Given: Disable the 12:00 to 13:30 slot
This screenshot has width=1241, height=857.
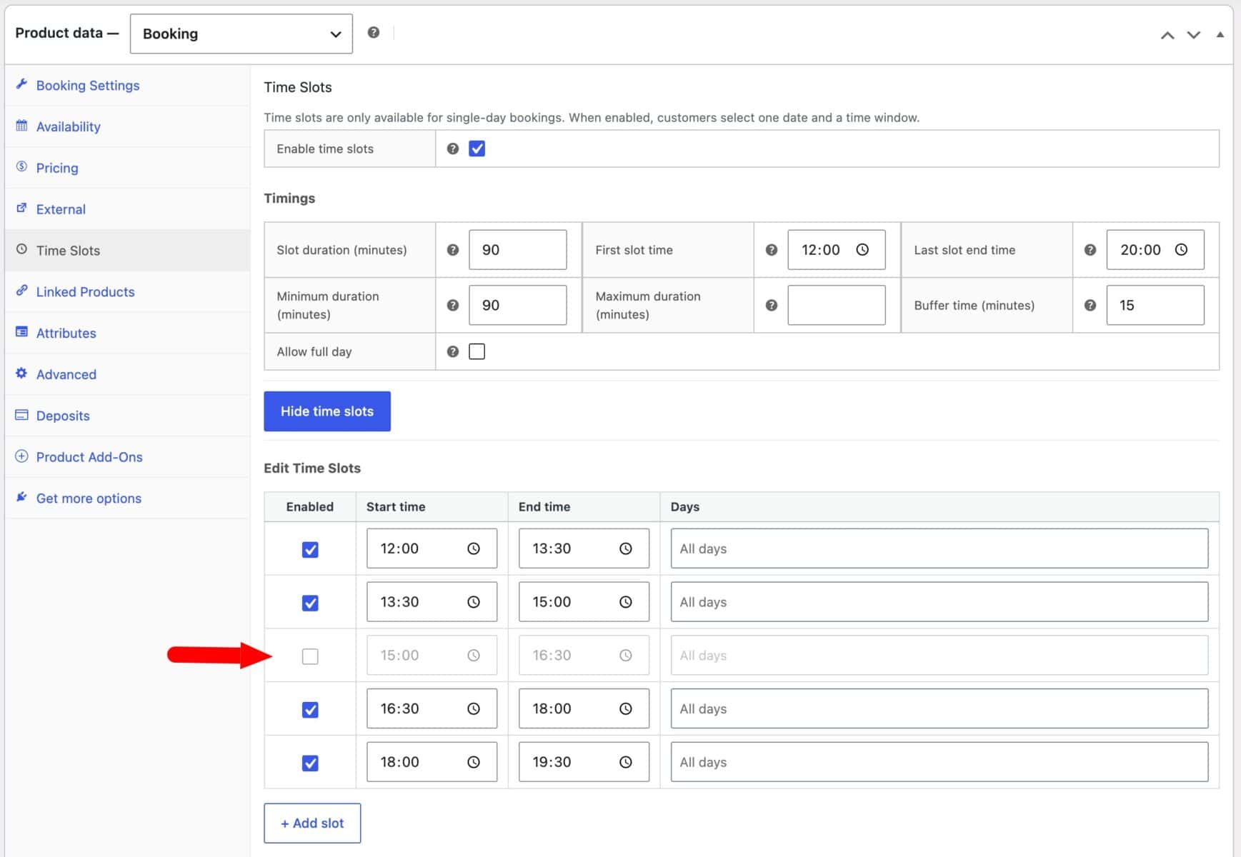Looking at the screenshot, I should pyautogui.click(x=310, y=549).
